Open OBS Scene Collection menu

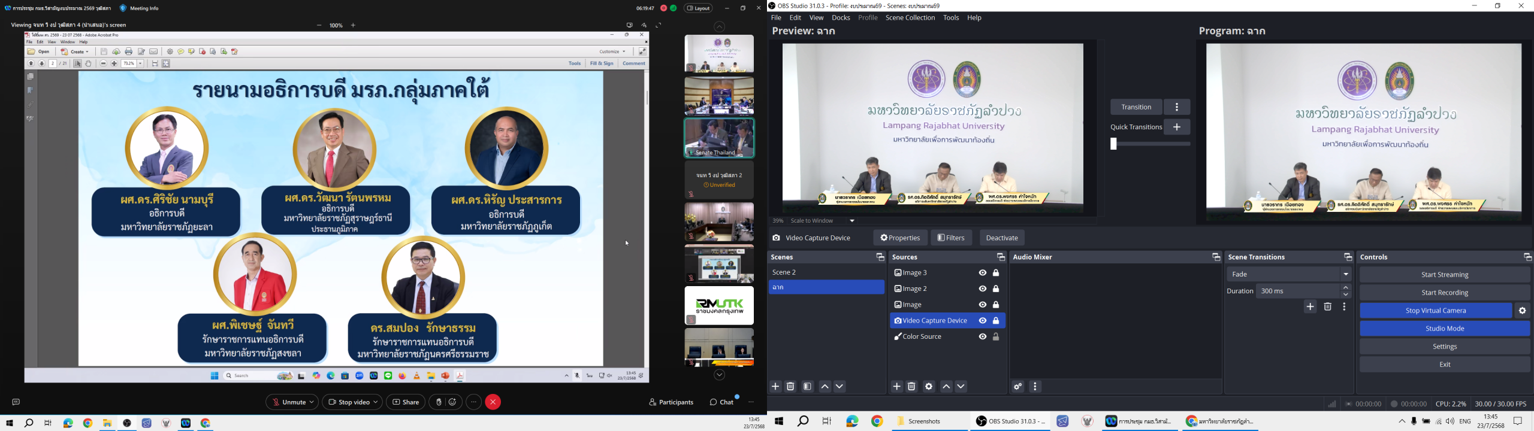pyautogui.click(x=910, y=18)
